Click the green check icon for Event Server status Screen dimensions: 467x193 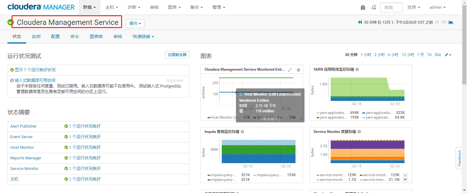66,137
